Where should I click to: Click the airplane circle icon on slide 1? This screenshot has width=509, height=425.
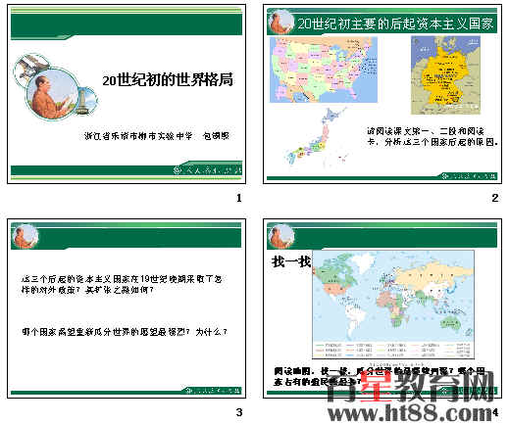30,70
